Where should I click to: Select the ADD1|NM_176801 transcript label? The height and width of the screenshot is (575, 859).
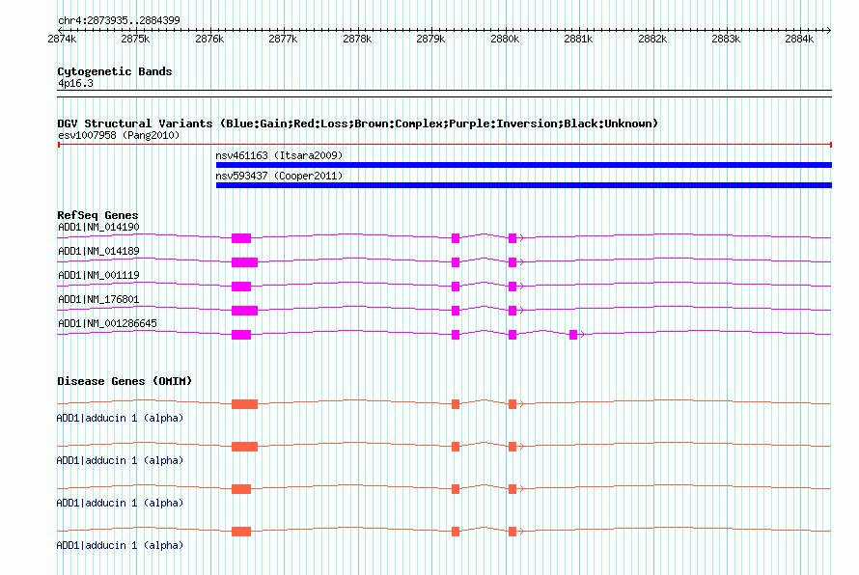click(x=98, y=299)
